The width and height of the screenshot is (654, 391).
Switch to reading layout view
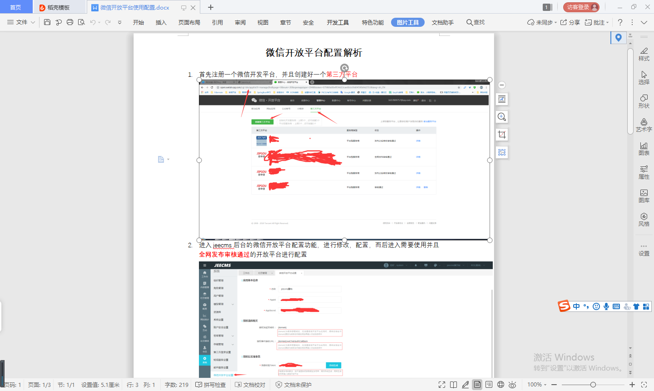tap(453, 385)
